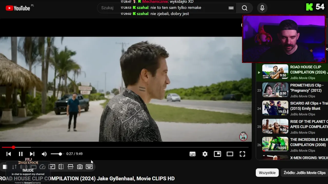Select the Źródło: JoBlo Movie Clips chip
The height and width of the screenshot is (184, 328).
click(x=304, y=173)
